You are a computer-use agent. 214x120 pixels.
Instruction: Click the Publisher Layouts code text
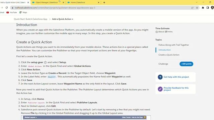click(36, 103)
